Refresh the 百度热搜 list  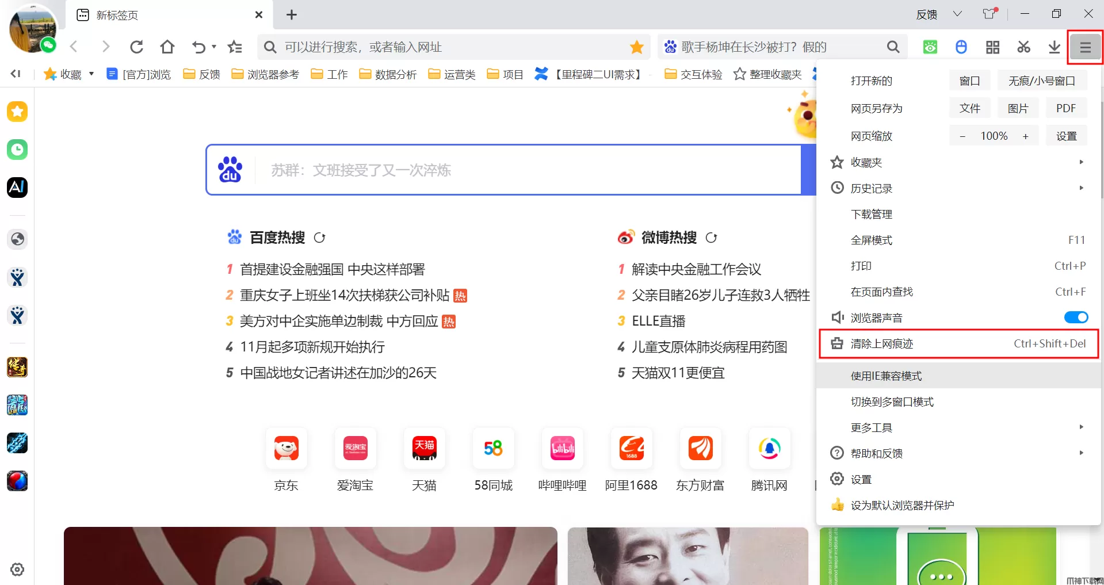tap(319, 238)
